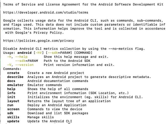Select the 'emulator' command name
The height and width of the screenshot is (124, 168).
15,85
